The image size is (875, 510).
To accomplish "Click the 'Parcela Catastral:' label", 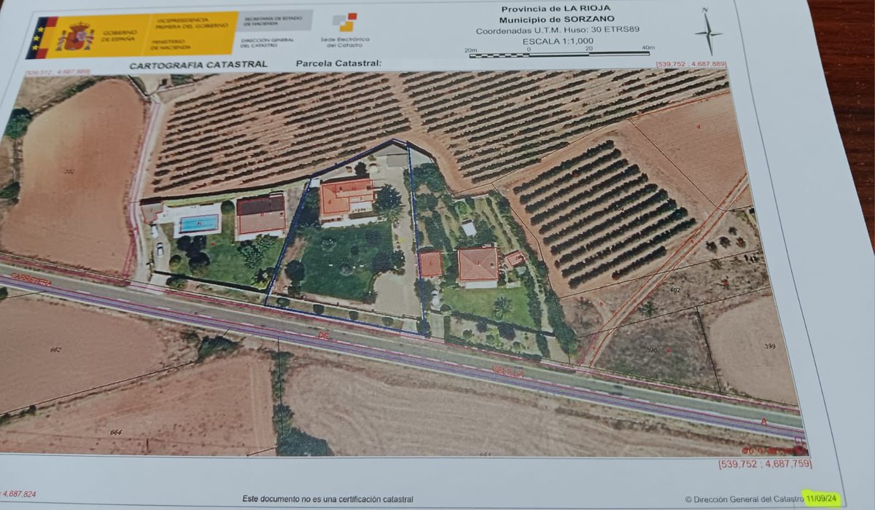I will coord(338,63).
